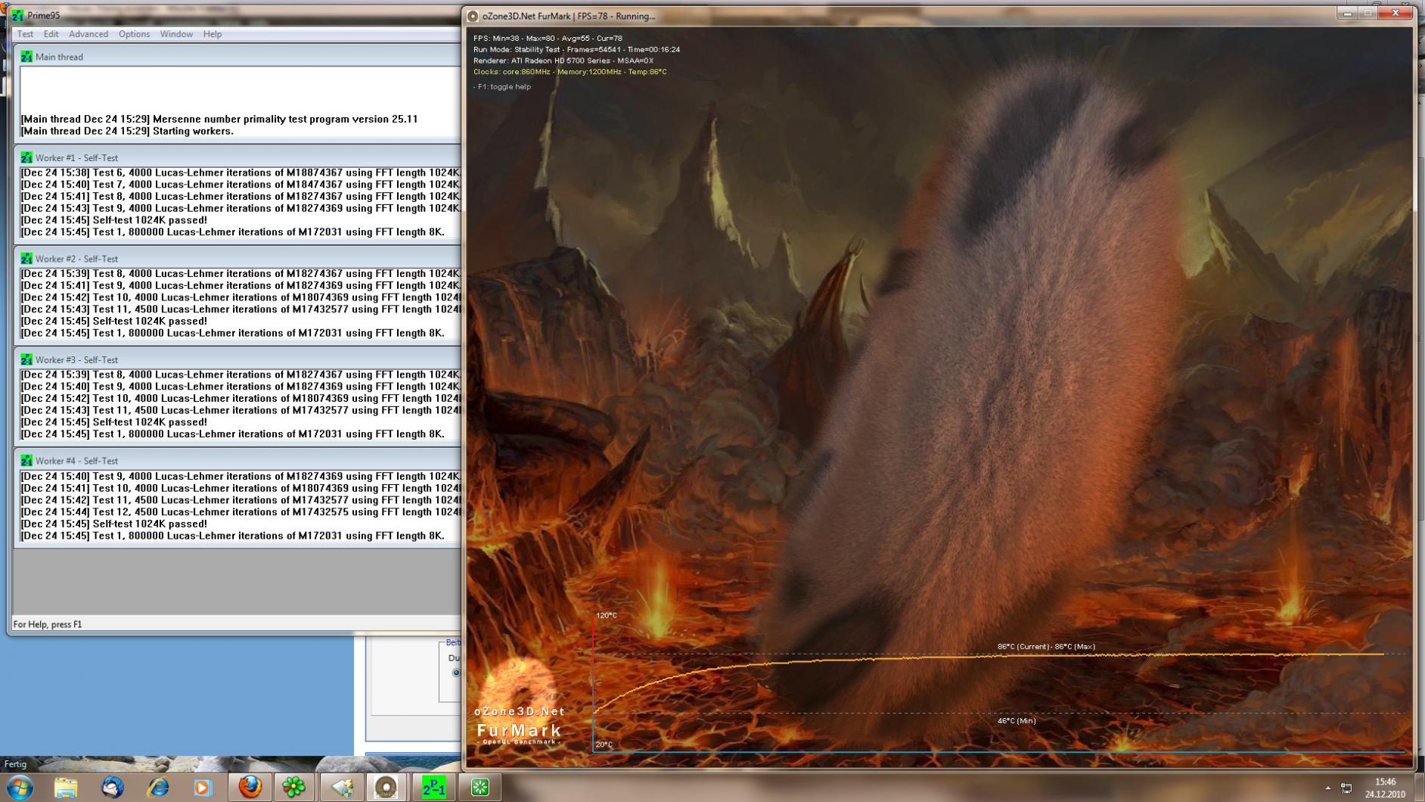Click Worker #1 Test 6 M18874367 line

[241, 173]
